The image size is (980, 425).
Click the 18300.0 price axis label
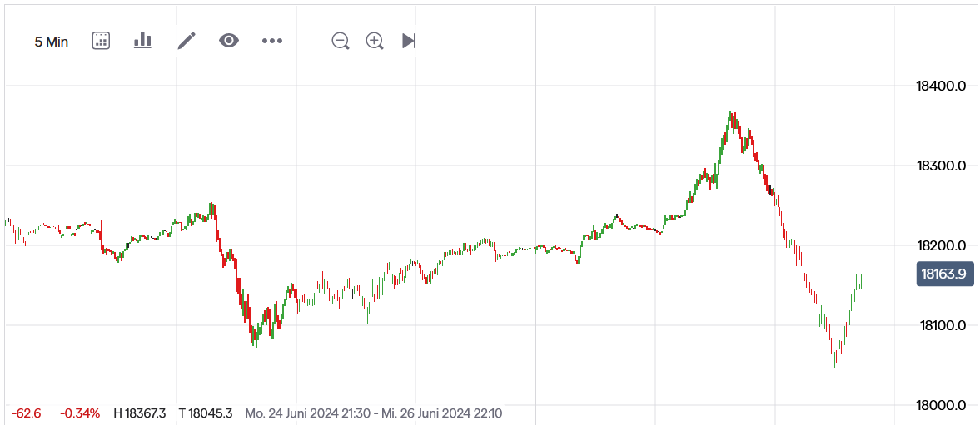(941, 166)
